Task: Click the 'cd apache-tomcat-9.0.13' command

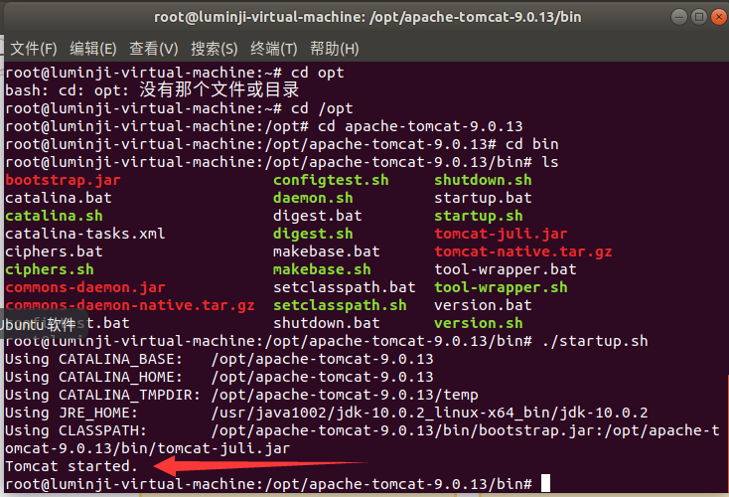Action: point(420,126)
